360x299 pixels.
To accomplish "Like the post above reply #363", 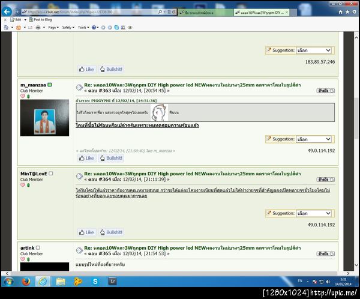I will 86,69.
